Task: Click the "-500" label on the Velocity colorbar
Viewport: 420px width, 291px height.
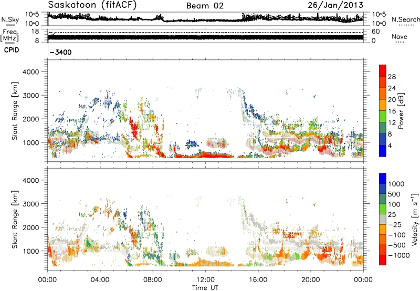Action: point(397,245)
